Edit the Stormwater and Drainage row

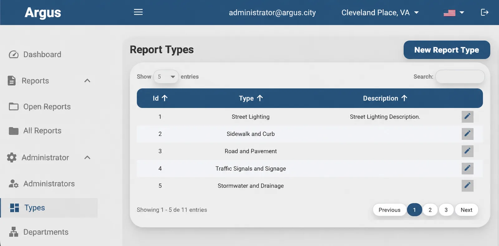point(468,186)
